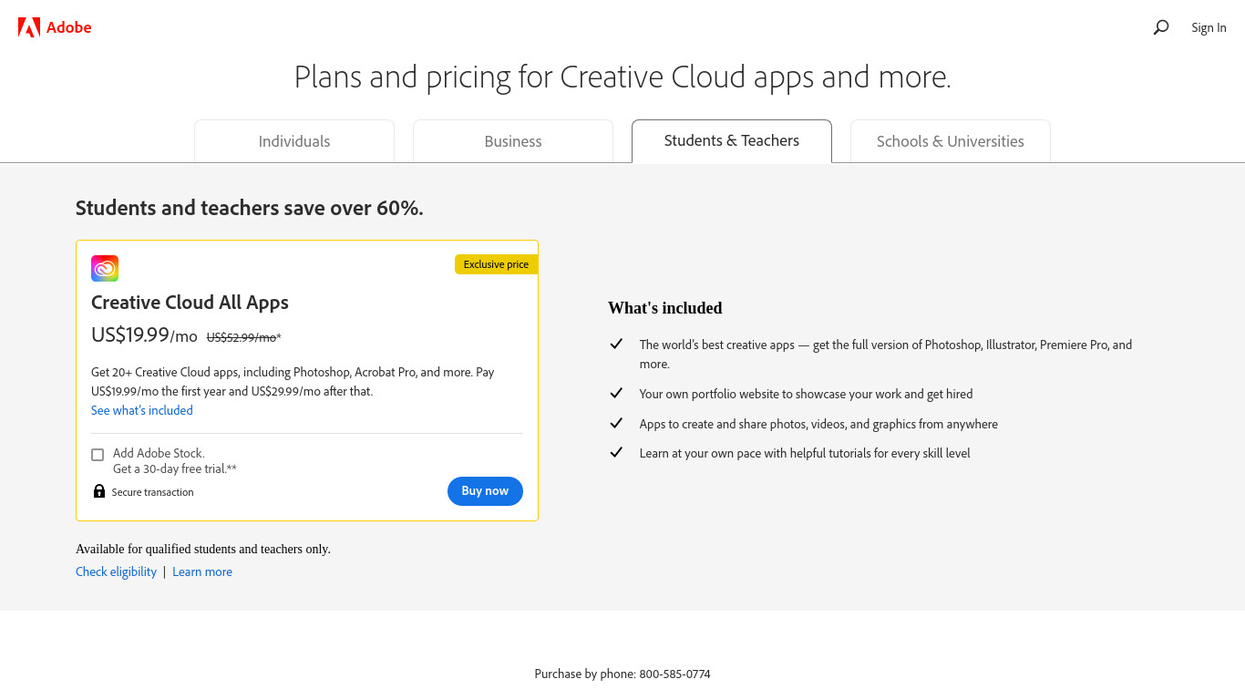1245x700 pixels.
Task: Go to Schools & Universities tab
Action: pos(951,141)
